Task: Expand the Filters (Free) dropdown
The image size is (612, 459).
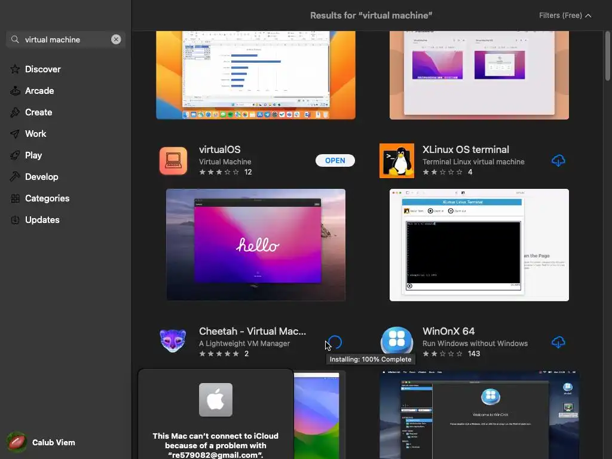Action: [x=565, y=16]
